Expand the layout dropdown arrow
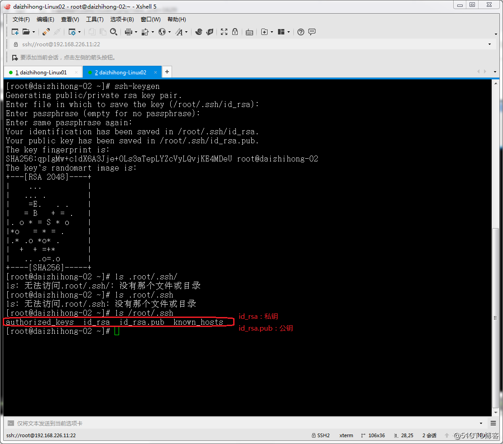 tap(289, 32)
